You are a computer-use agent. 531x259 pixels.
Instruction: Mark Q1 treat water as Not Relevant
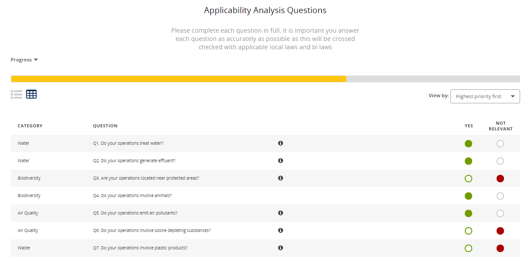pos(500,143)
